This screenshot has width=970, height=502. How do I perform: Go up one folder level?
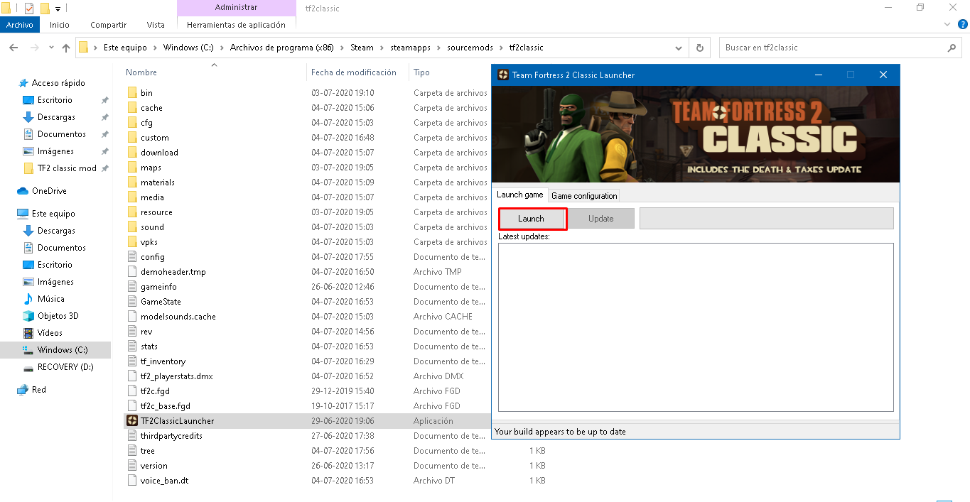[66, 48]
